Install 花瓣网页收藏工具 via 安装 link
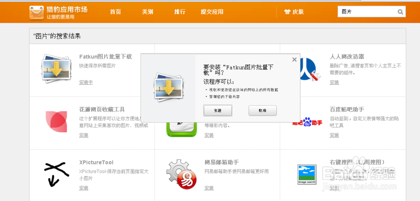420x201 pixels. click(84, 136)
